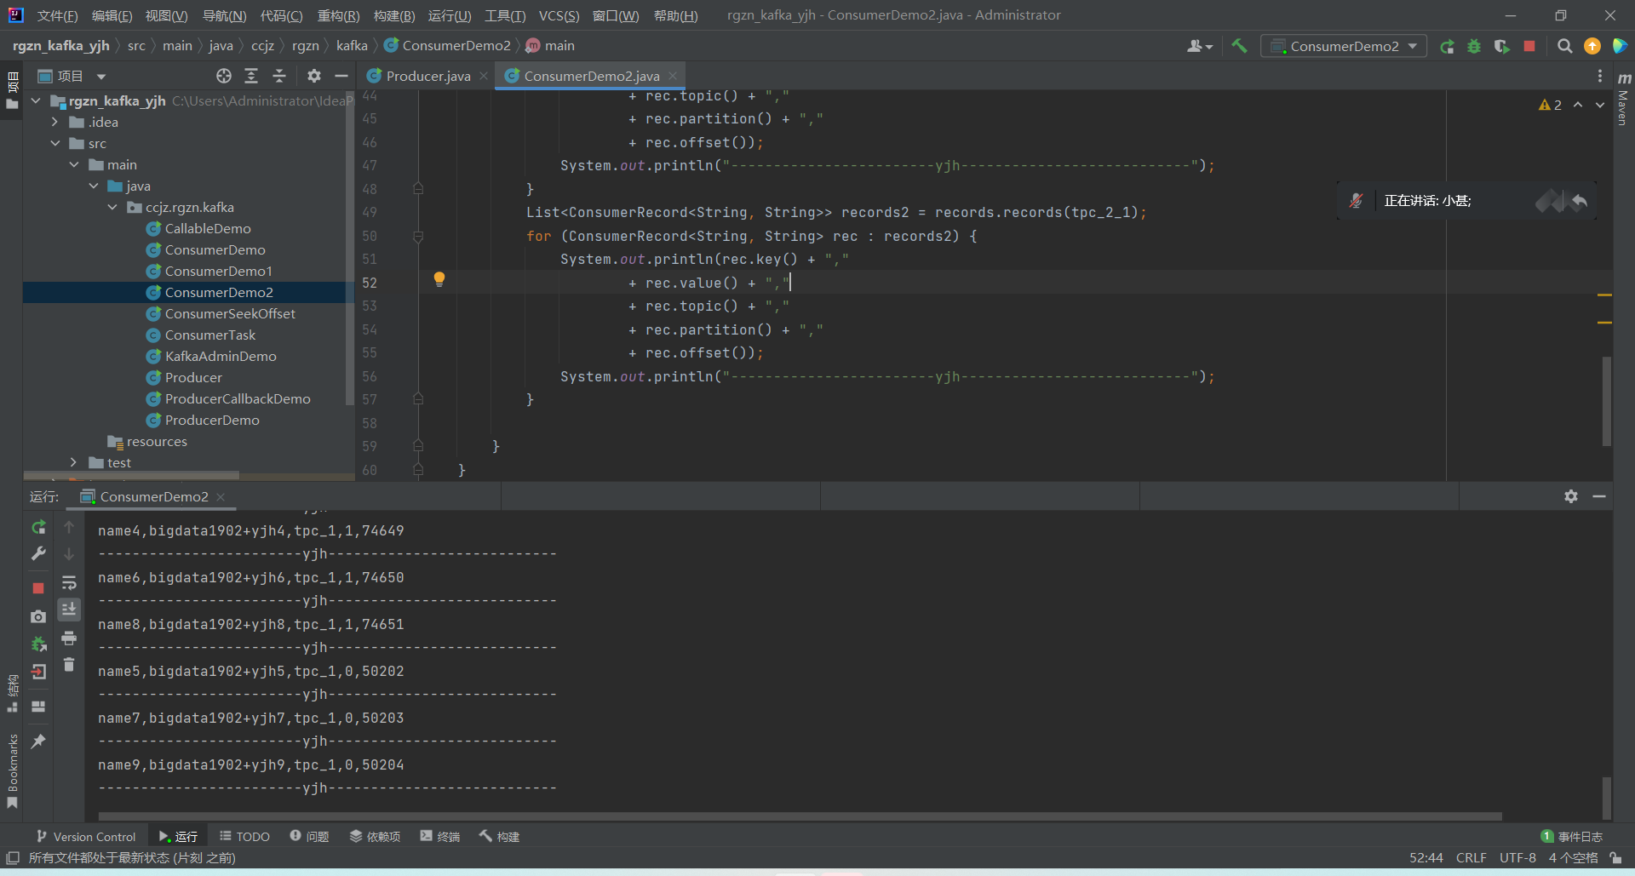Viewport: 1635px width, 876px height.
Task: Open warnings indicator showing 2
Action: click(x=1550, y=105)
